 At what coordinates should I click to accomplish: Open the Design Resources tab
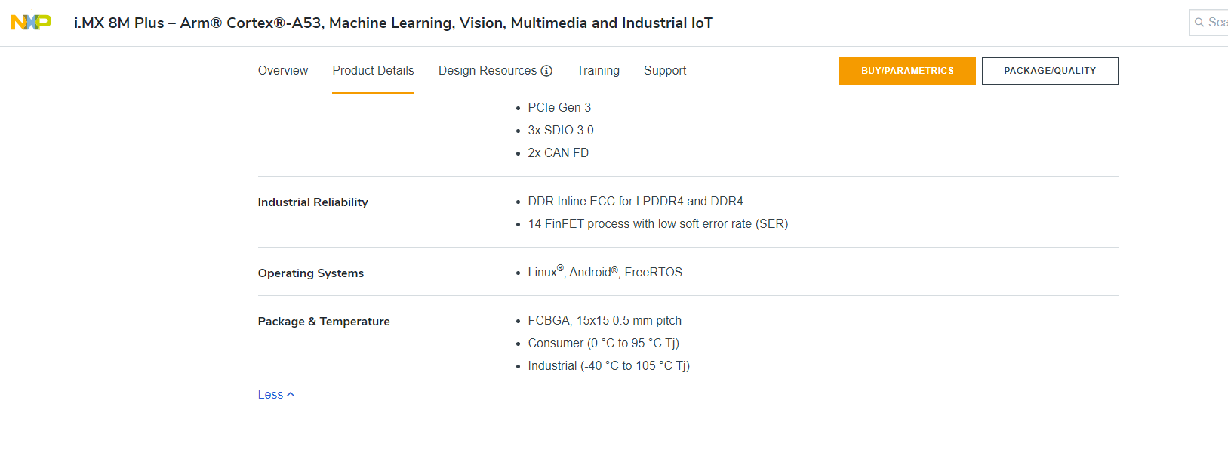tap(488, 70)
